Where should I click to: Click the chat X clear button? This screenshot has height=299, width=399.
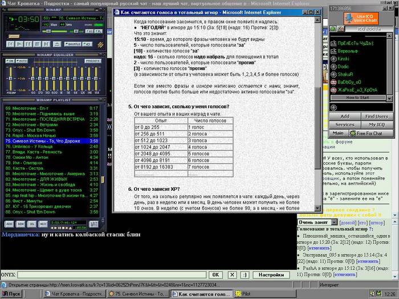[232, 275]
